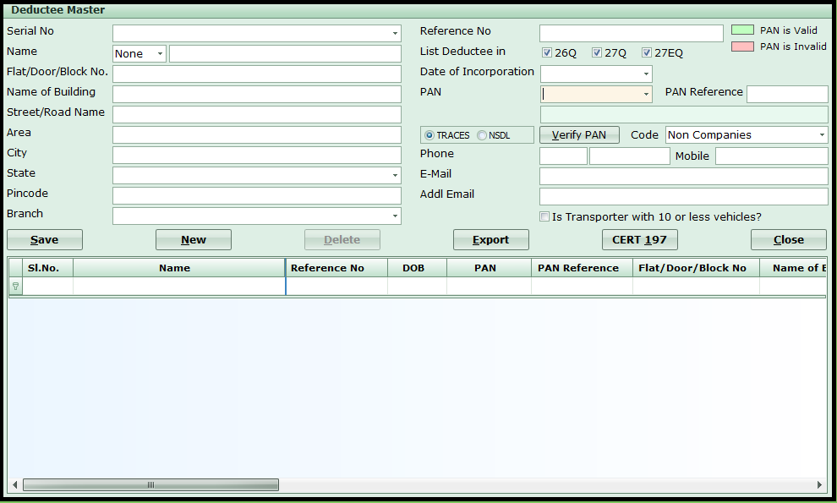Click the Street/Road Name input field

click(x=257, y=114)
